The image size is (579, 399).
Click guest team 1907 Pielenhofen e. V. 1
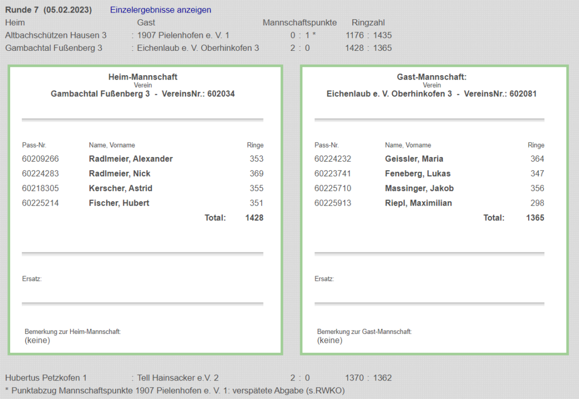point(183,35)
